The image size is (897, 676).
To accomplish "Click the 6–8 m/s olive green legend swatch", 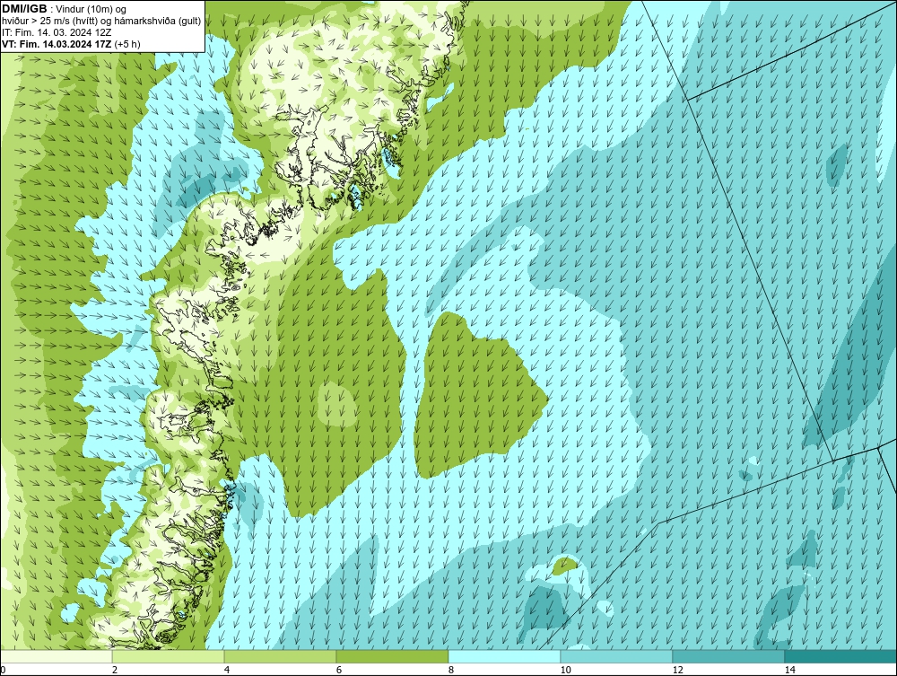I will tap(393, 656).
